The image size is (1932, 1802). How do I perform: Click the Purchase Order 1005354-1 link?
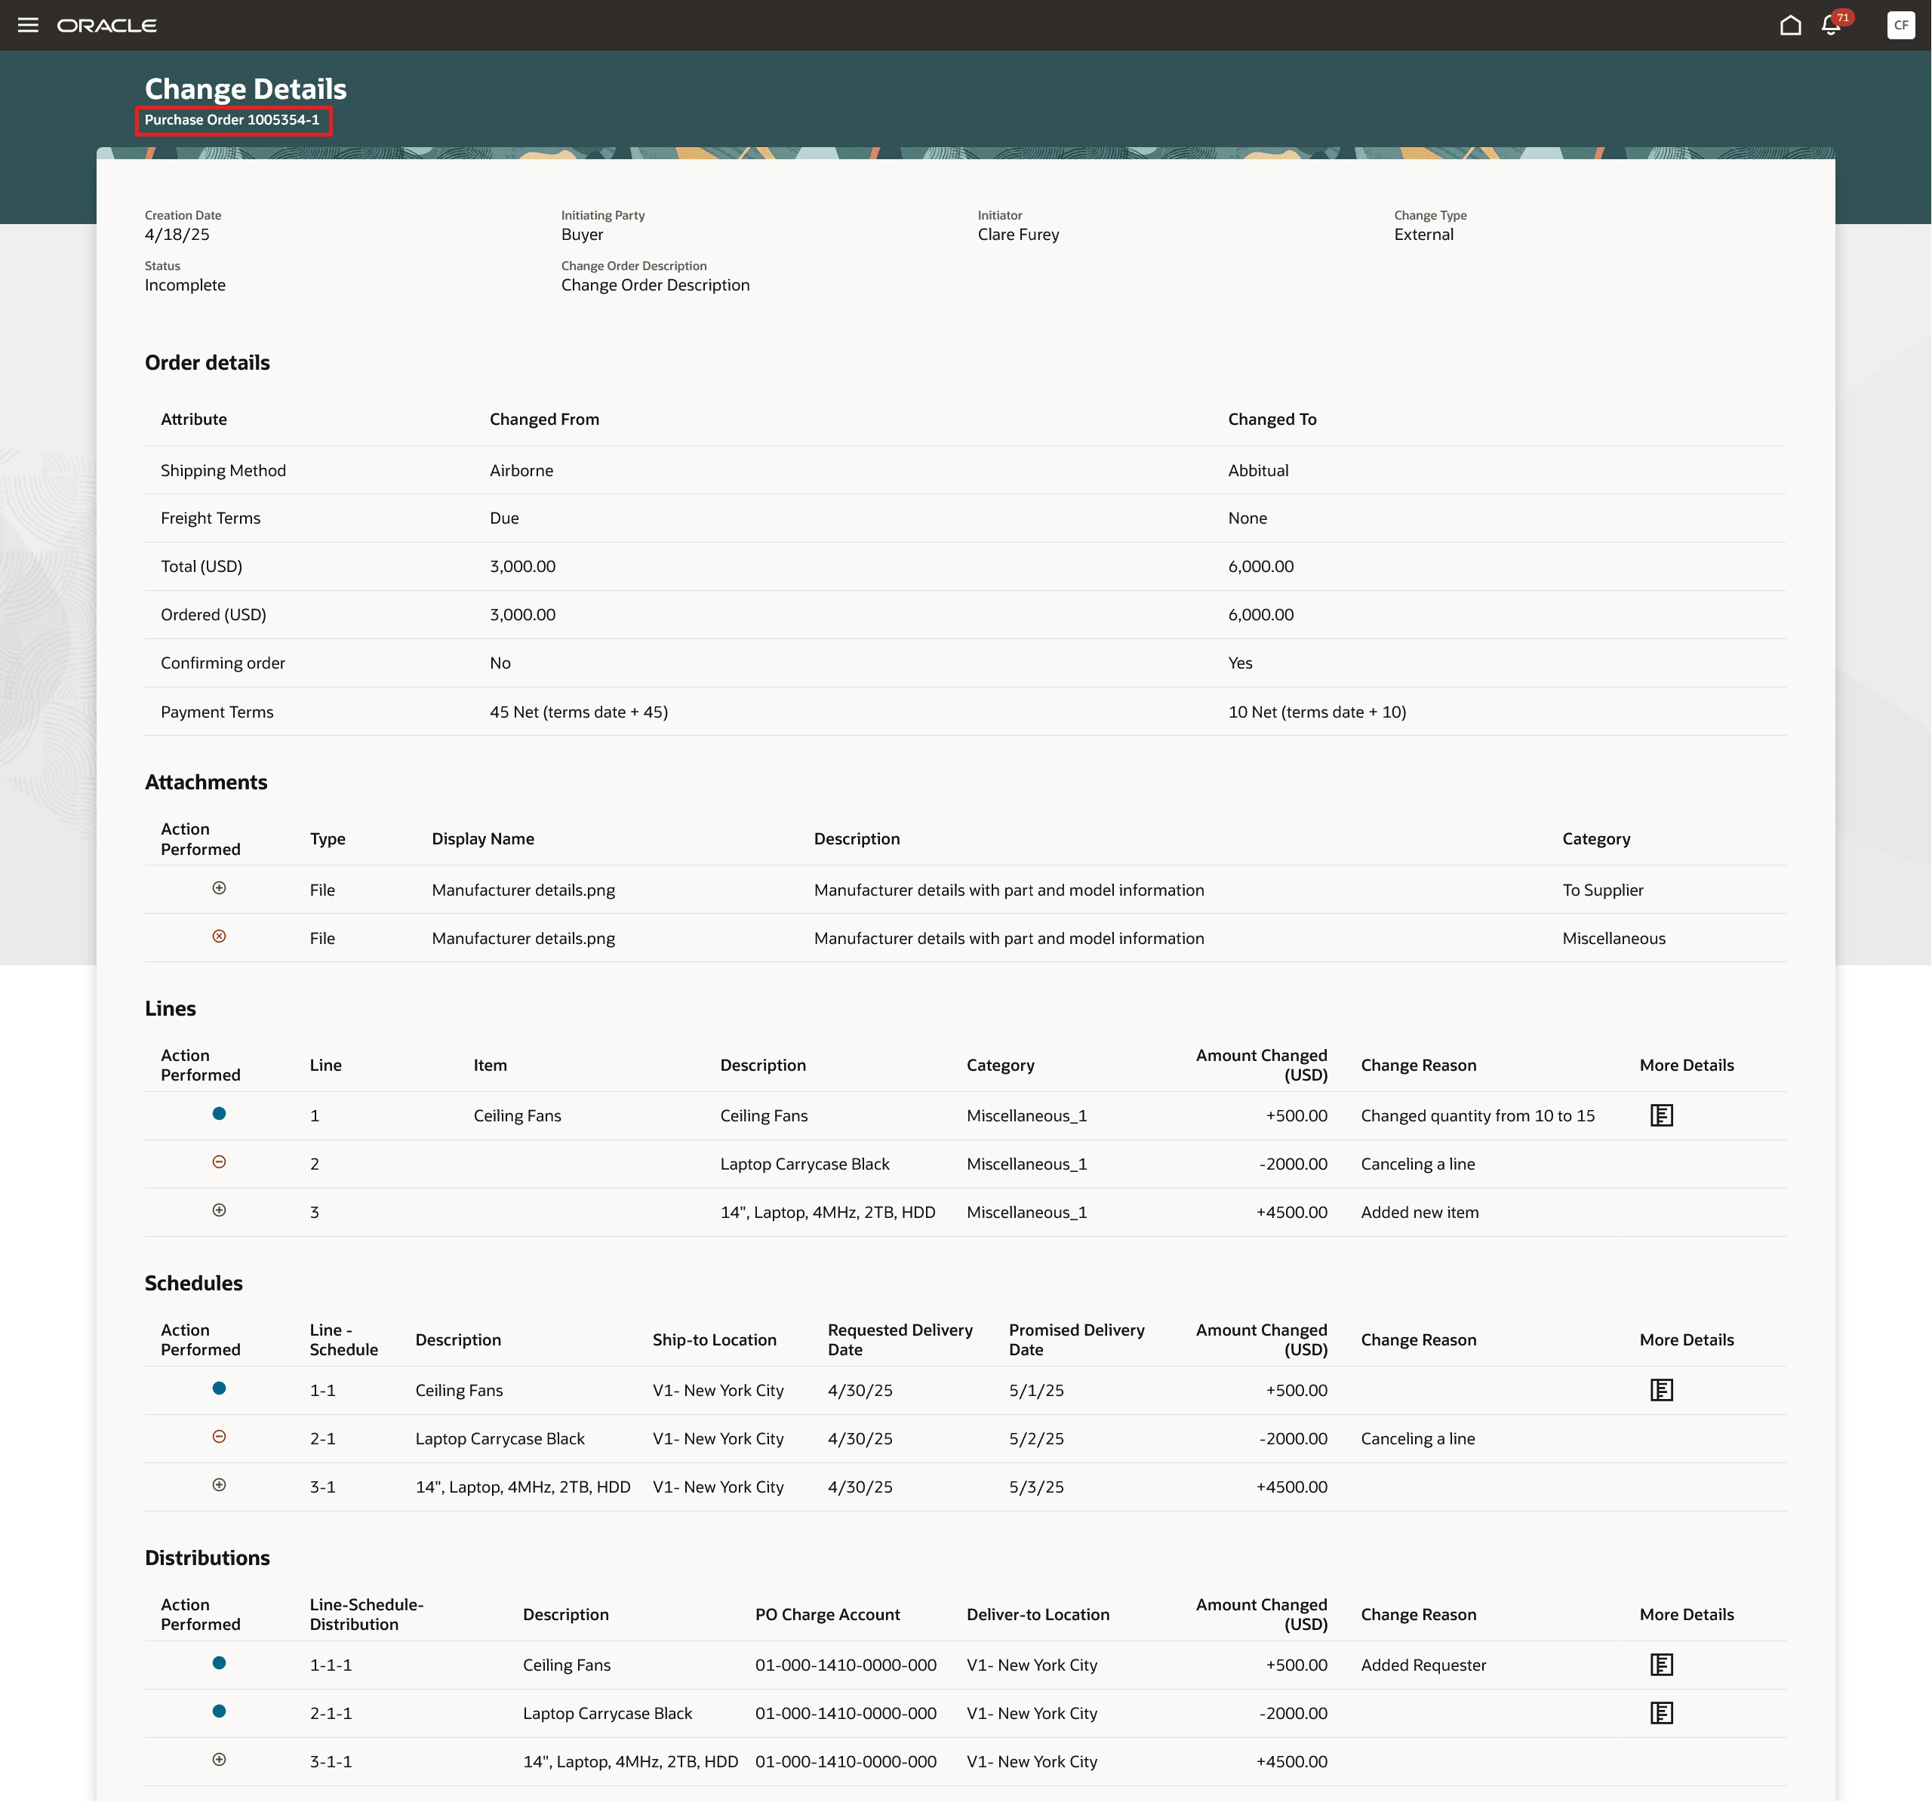[x=233, y=119]
